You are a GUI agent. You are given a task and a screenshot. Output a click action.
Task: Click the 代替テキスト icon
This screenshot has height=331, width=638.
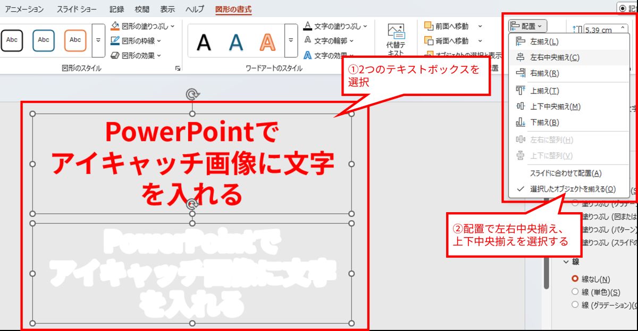[396, 33]
